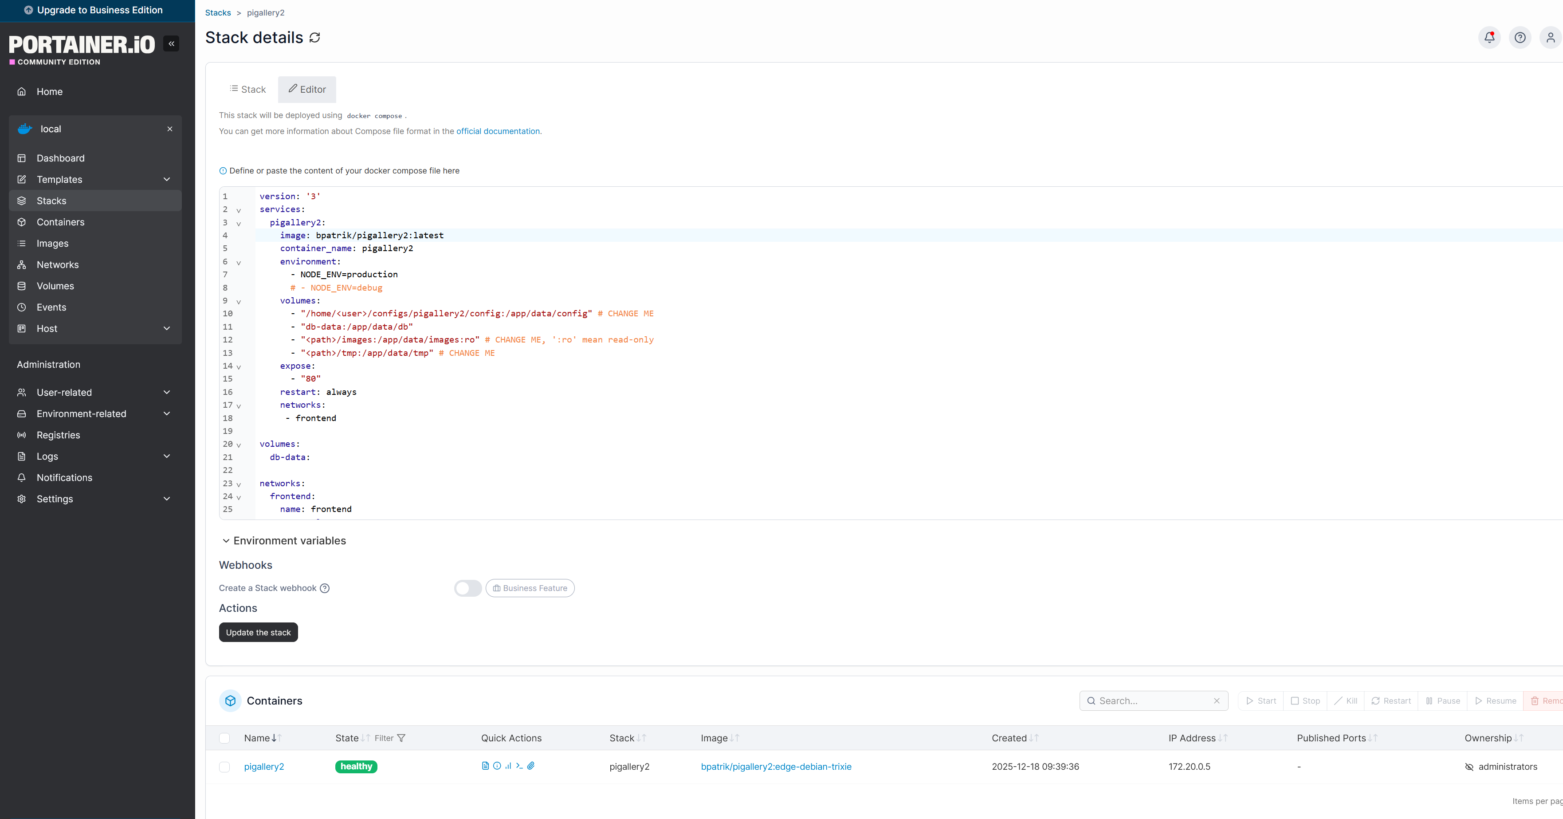Image resolution: width=1563 pixels, height=819 pixels.
Task: Check the select-all containers header checkbox
Action: click(224, 738)
